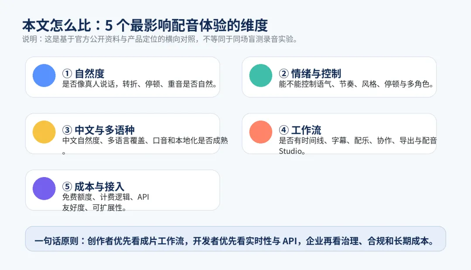The width and height of the screenshot is (471, 270).
Task: Select the purple circle beside 成本与接入
Action: point(44,188)
